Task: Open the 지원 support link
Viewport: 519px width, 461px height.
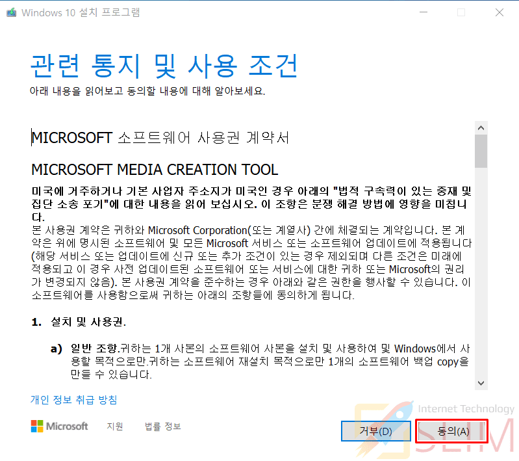Action: (x=115, y=426)
